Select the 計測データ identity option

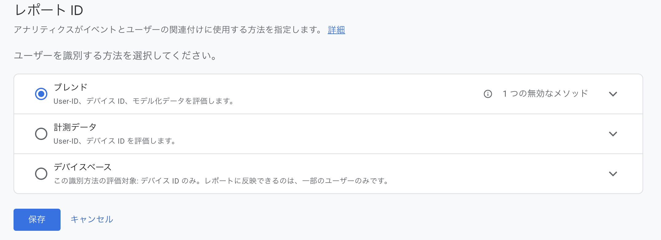[x=41, y=134]
